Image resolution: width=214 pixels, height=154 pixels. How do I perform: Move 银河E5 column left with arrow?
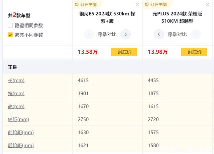89,34
